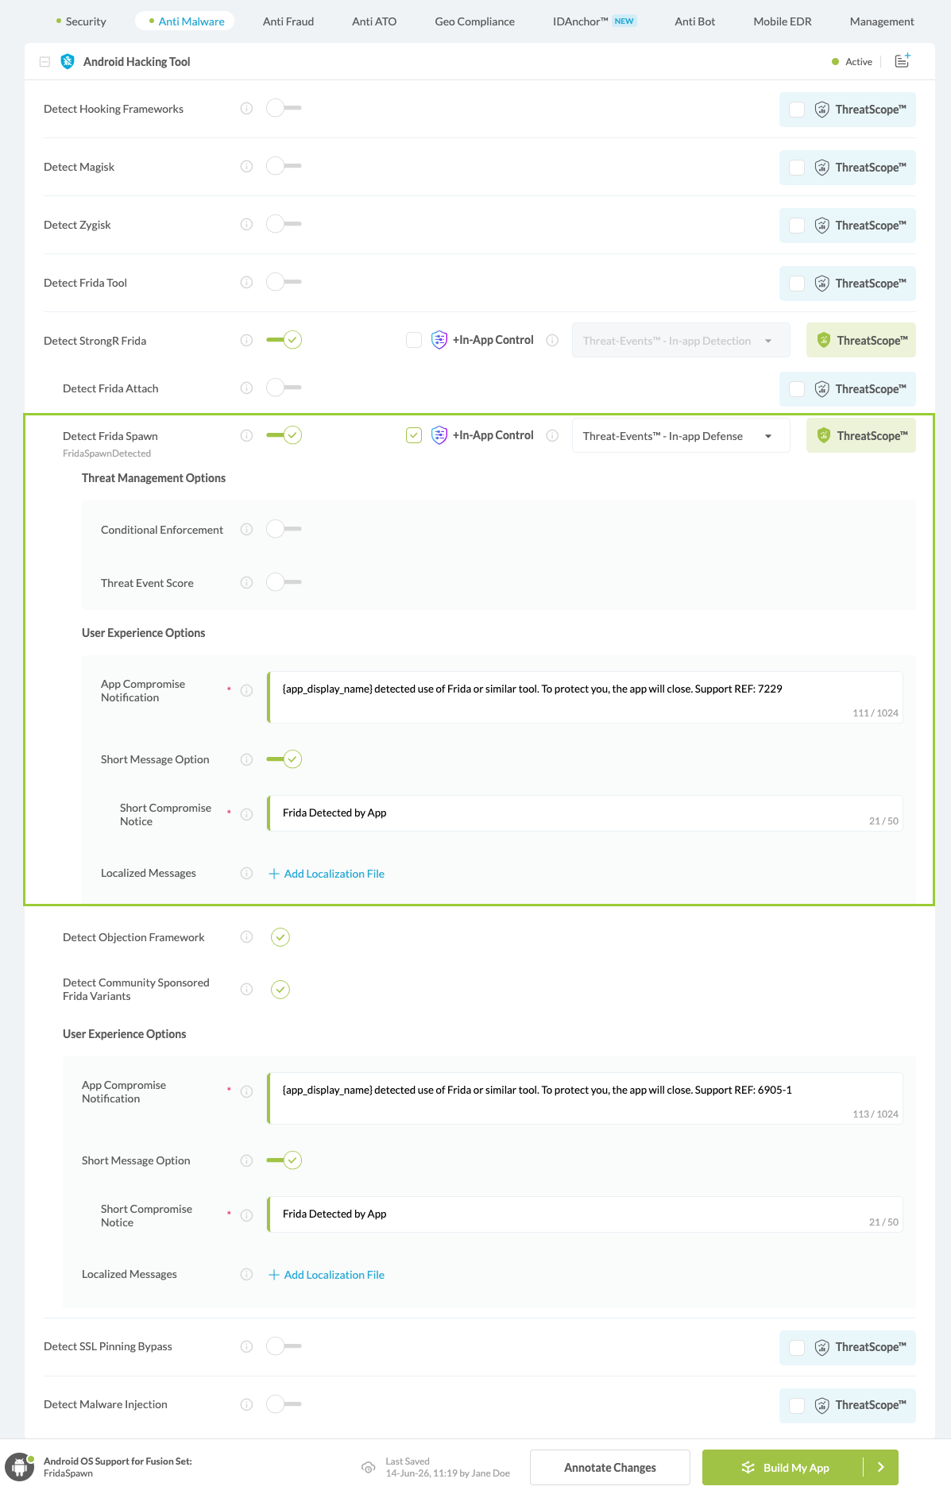Edit the App Compromise Notification REF 7229 field
This screenshot has width=951, height=1494.
585,697
